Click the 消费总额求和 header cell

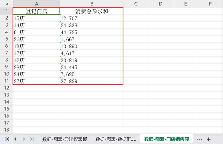click(92, 11)
